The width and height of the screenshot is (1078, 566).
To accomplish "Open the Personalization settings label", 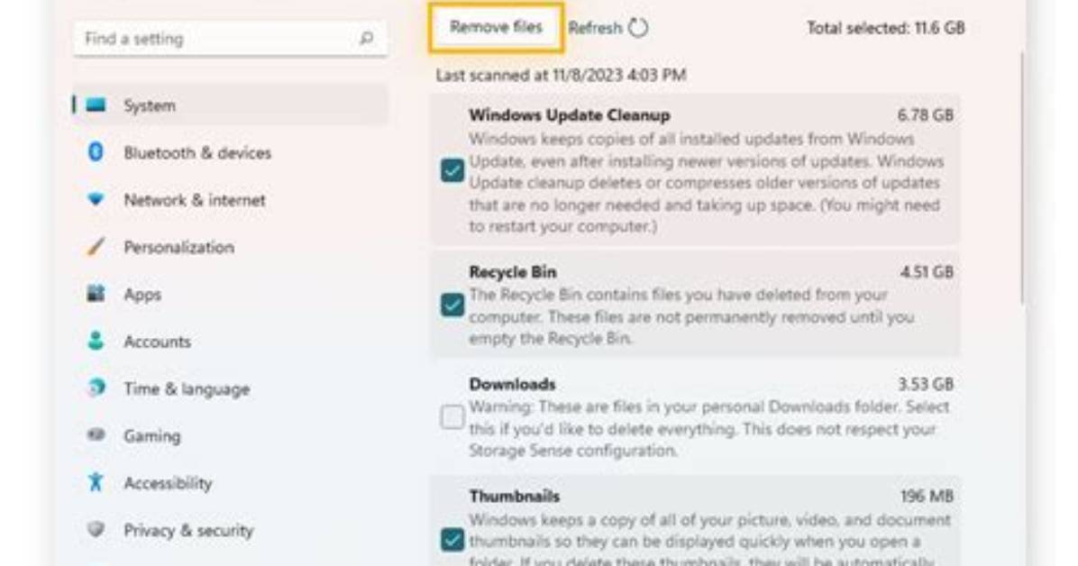I will (x=178, y=247).
